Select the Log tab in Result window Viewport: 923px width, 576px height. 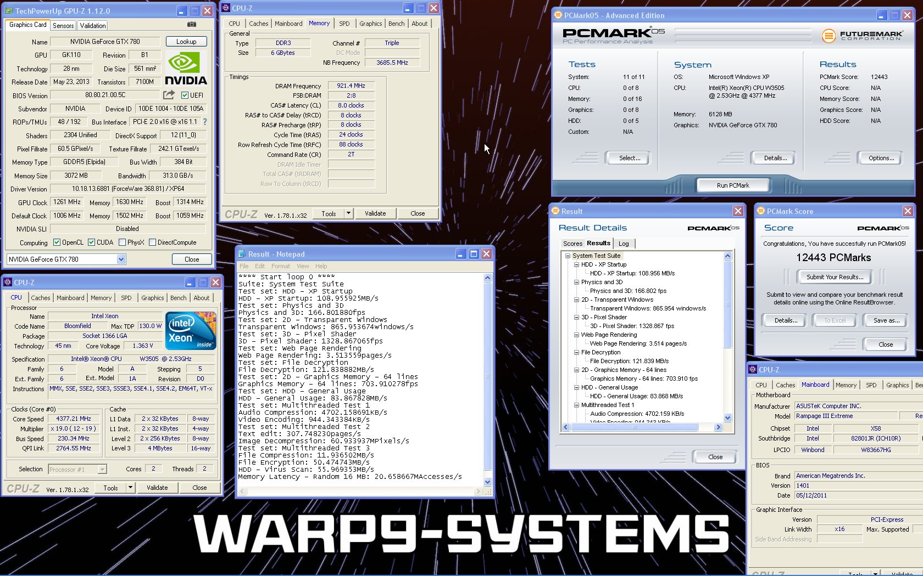tap(624, 244)
